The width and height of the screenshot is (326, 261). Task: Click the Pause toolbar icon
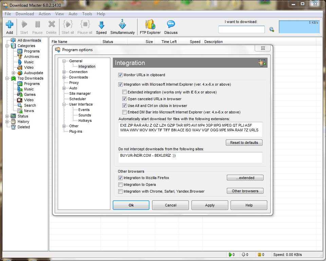pyautogui.click(x=37, y=24)
